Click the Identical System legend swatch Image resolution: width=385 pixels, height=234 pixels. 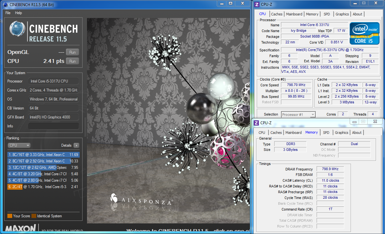34,216
